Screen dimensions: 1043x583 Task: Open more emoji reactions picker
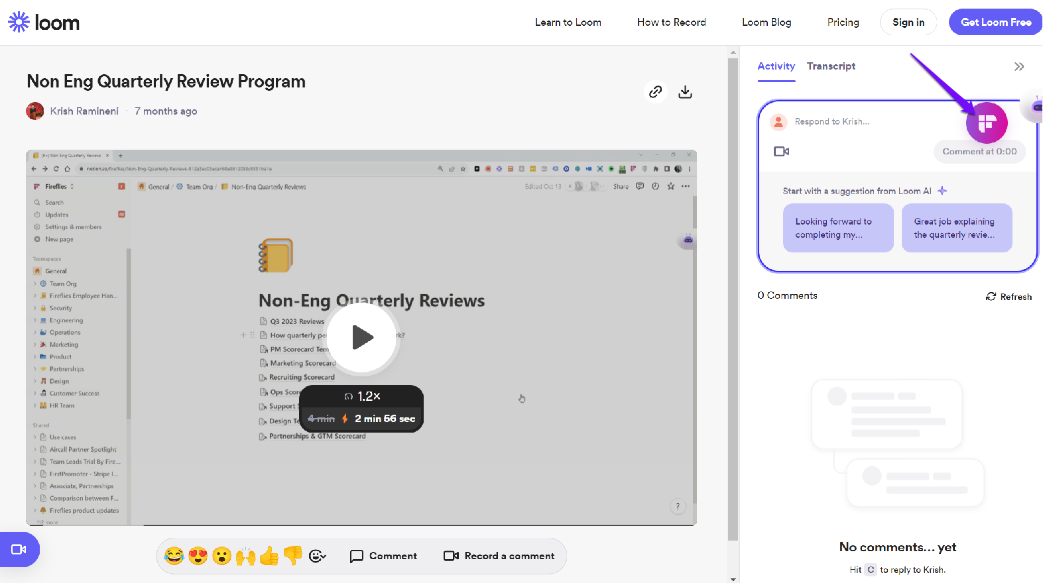pos(317,556)
